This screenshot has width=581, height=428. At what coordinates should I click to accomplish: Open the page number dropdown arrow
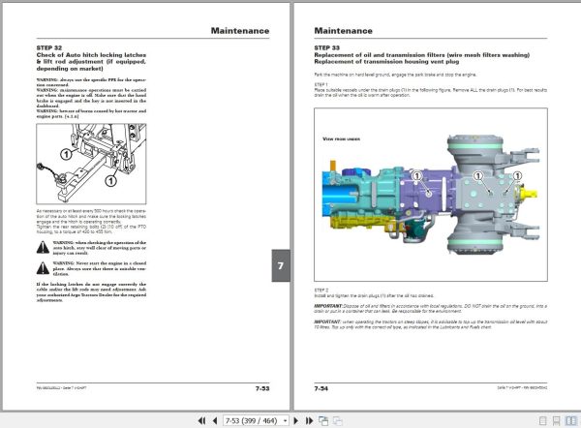click(285, 420)
